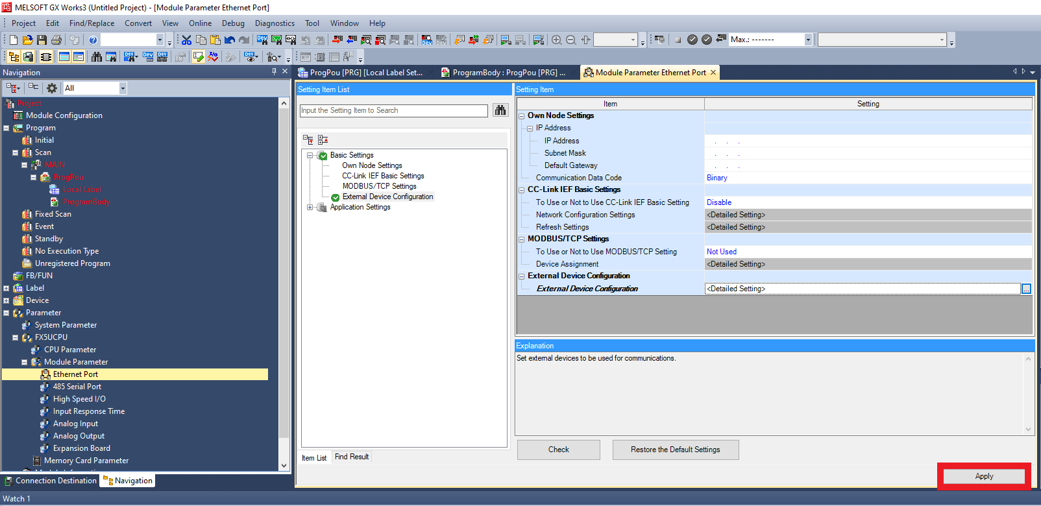Image resolution: width=1041 pixels, height=506 pixels.
Task: Toggle the Connection Destination window icon
Action: tap(28, 56)
